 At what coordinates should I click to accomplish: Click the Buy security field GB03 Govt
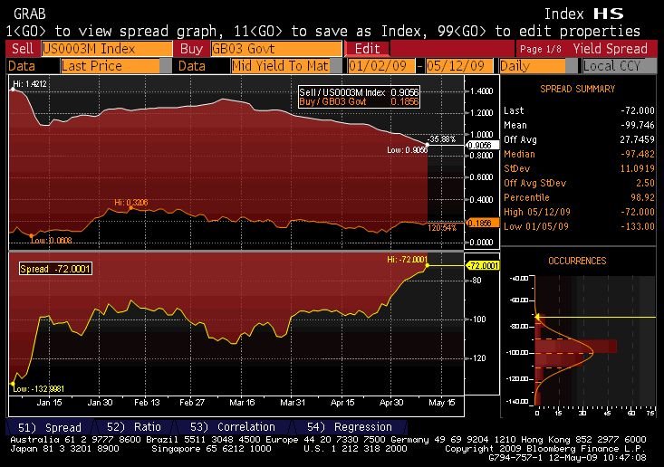[x=276, y=49]
